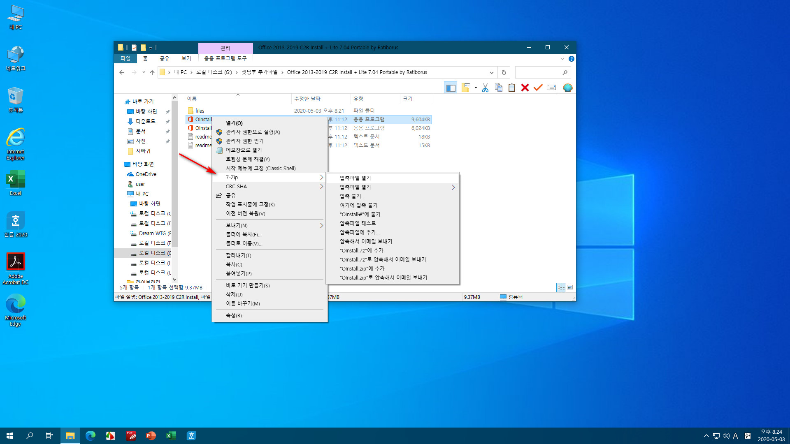Click the Explorer search box
This screenshot has height=444, width=790.
(x=543, y=72)
